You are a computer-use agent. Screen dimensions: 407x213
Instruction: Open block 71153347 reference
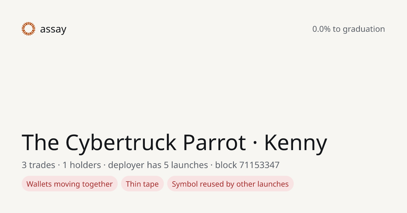click(247, 165)
